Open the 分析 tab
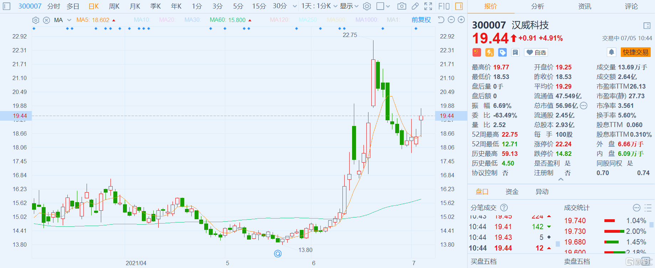The height and width of the screenshot is (268, 655). pyautogui.click(x=537, y=6)
